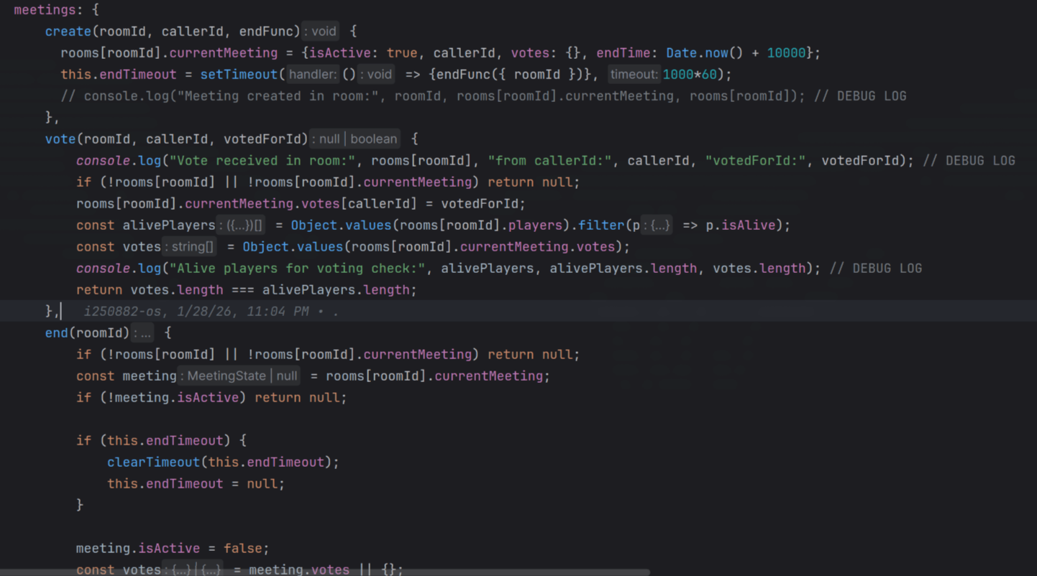Image resolution: width=1037 pixels, height=576 pixels.
Task: Expand the {...} | {...} hint on the last votes line
Action: point(195,570)
